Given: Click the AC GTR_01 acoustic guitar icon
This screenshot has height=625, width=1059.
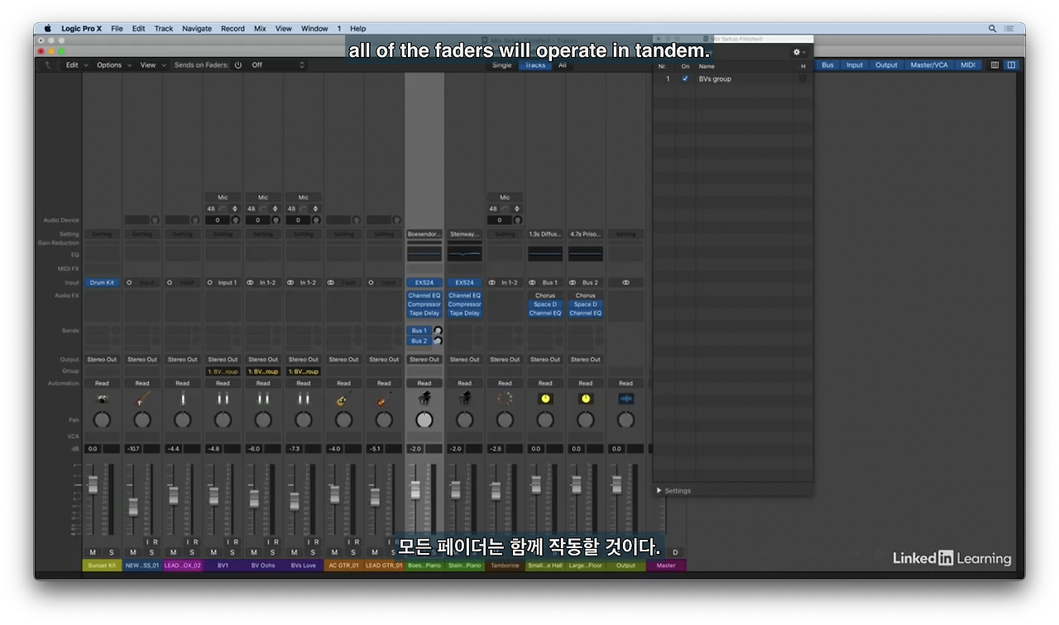Looking at the screenshot, I should [x=343, y=399].
